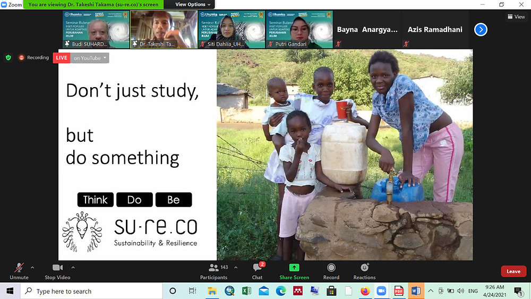Open the notification center

pyautogui.click(x=518, y=291)
